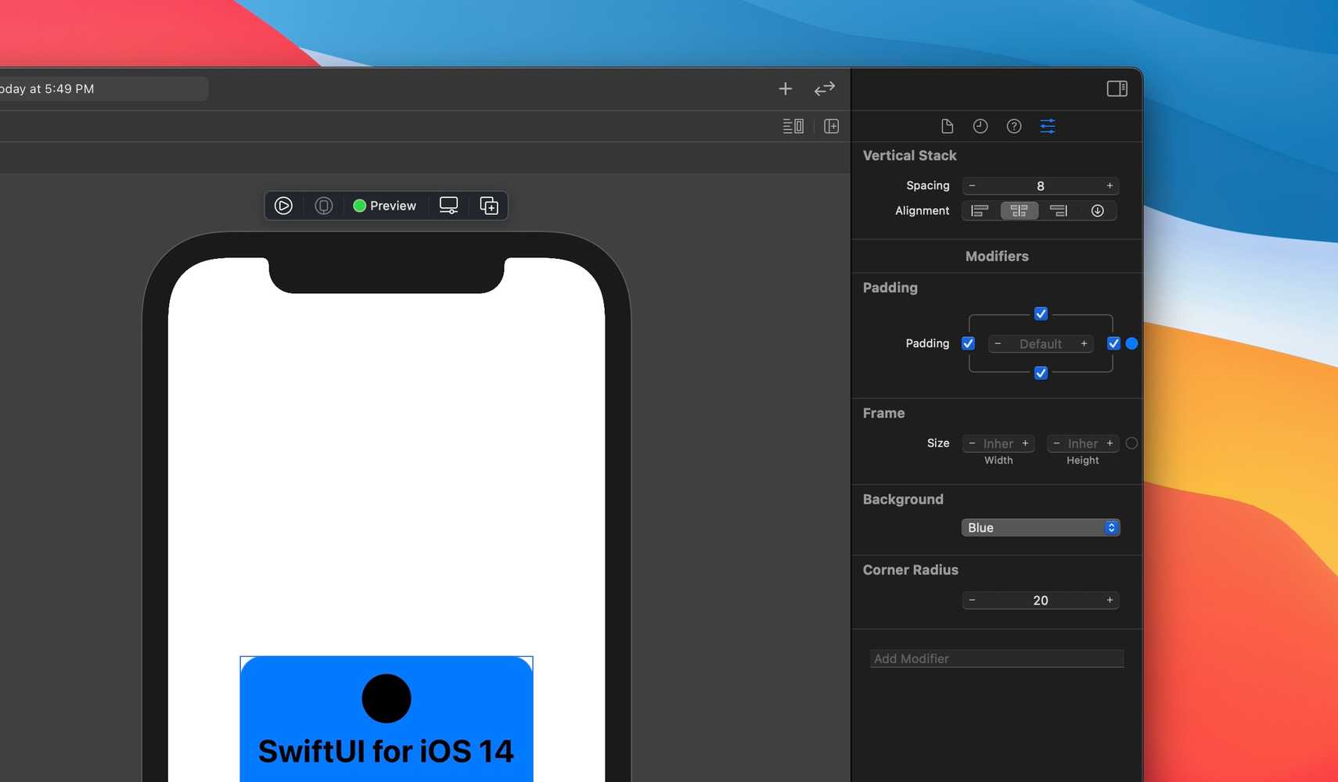1338x782 pixels.
Task: Select the Attributes inspector
Action: tap(1048, 126)
